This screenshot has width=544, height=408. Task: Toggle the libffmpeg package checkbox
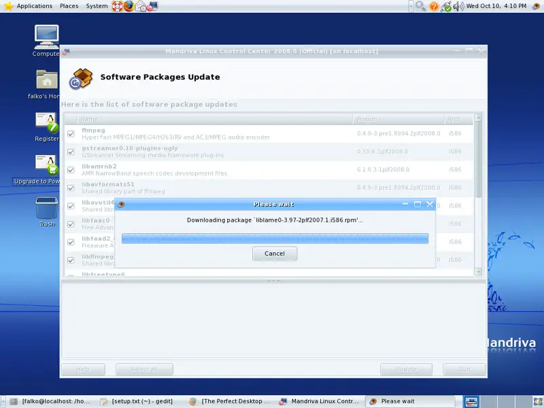[x=71, y=260]
